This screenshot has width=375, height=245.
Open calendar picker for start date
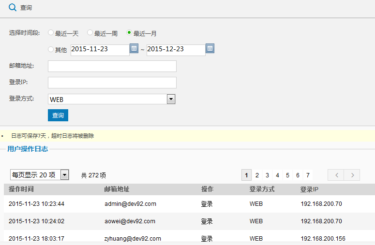[x=134, y=49]
